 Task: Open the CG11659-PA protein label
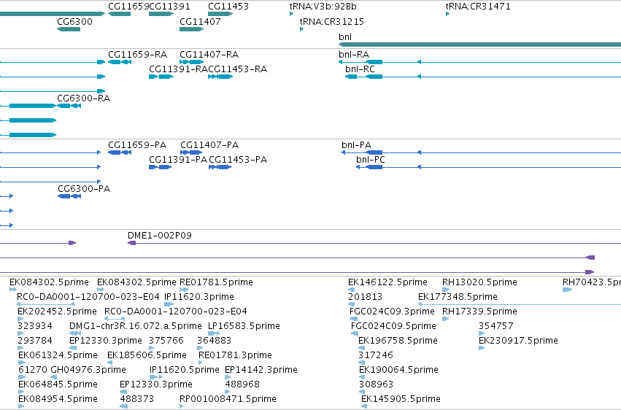[137, 145]
